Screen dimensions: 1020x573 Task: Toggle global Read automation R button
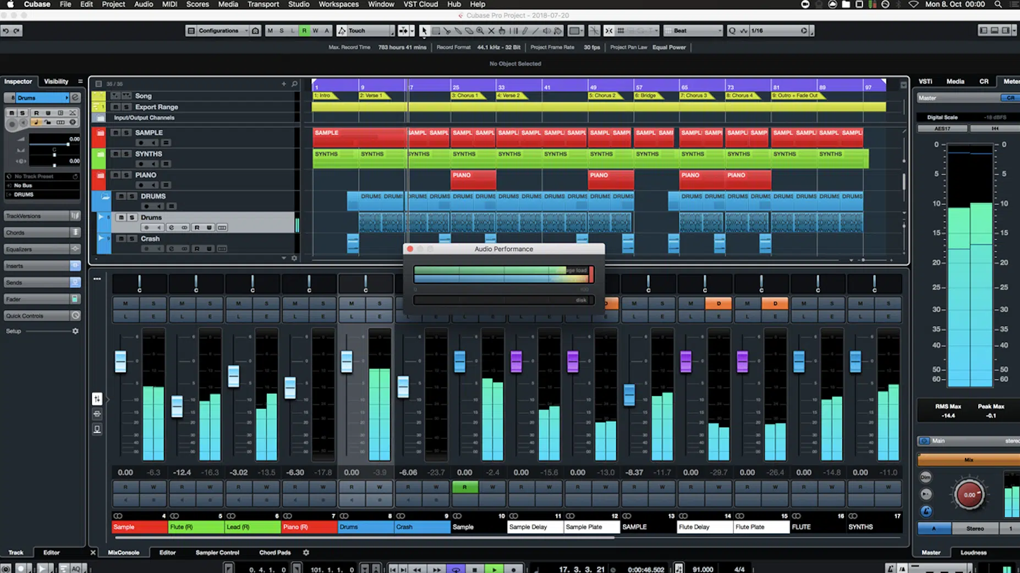(304, 31)
